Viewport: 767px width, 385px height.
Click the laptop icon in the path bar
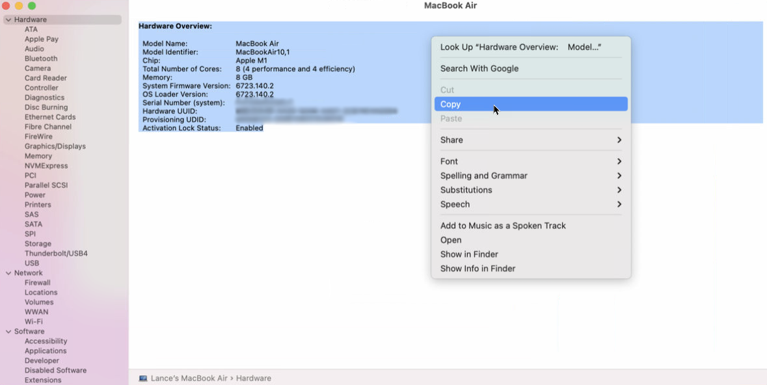pyautogui.click(x=143, y=378)
